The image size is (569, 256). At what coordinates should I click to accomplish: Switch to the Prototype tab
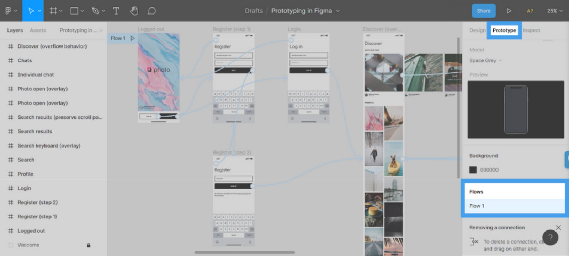[504, 30]
